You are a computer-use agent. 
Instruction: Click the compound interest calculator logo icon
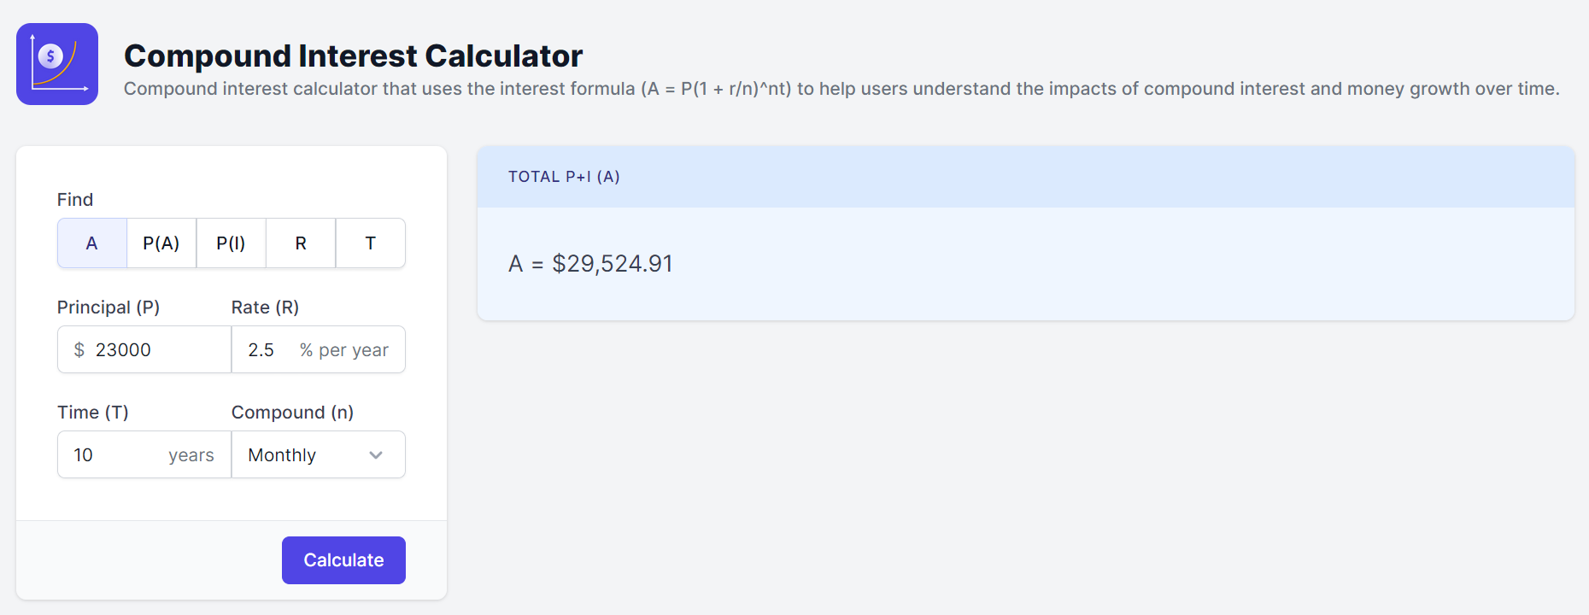click(57, 64)
